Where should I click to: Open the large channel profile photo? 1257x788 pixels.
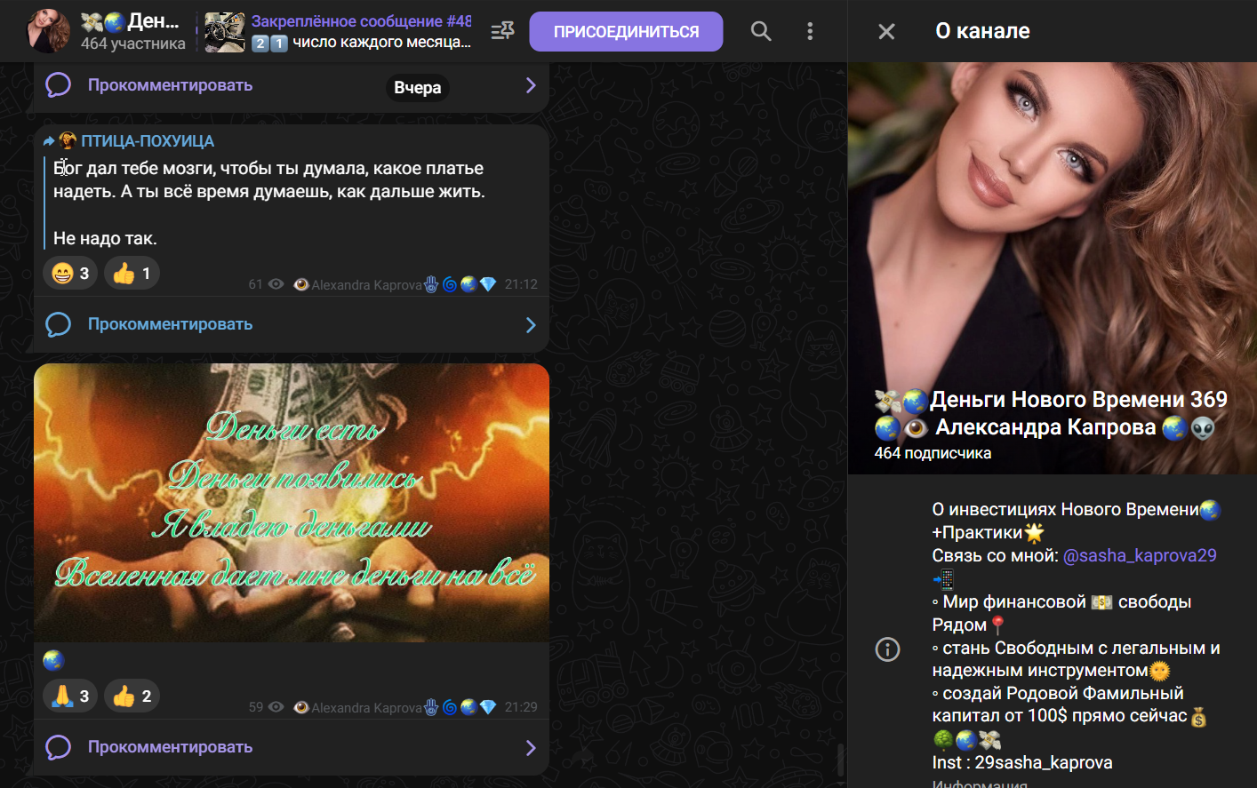(1053, 268)
